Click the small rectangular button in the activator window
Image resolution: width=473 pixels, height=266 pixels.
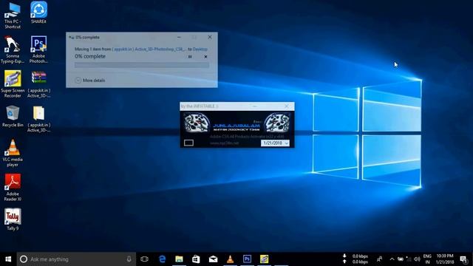coord(189,143)
